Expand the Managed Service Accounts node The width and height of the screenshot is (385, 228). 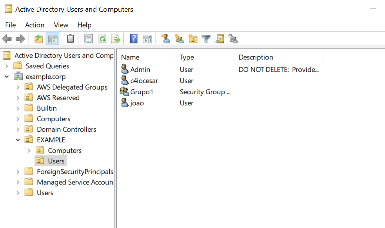coord(18,182)
